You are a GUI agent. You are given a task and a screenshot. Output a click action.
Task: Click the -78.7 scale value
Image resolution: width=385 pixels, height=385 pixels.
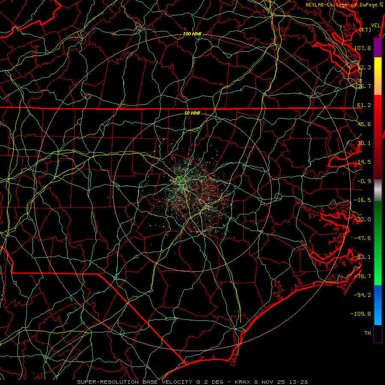362,276
